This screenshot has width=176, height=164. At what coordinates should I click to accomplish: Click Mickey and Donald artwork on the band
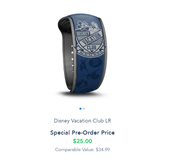click(x=89, y=26)
